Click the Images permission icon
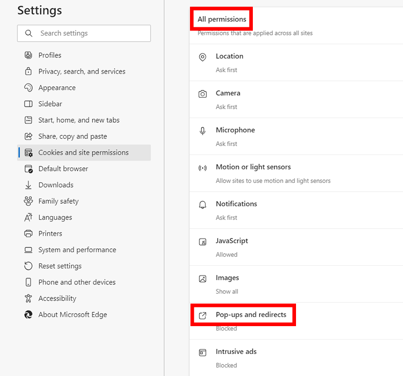 202,279
